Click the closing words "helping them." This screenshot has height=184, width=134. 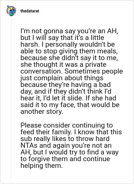point(42,166)
